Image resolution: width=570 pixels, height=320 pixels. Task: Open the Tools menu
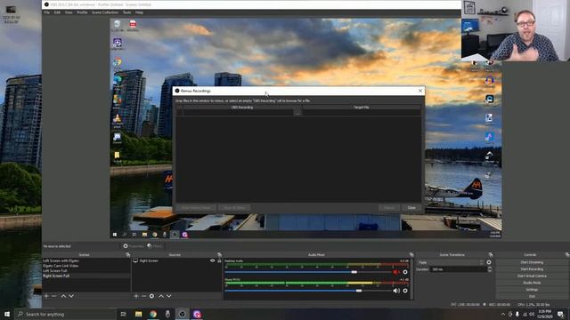pos(126,12)
